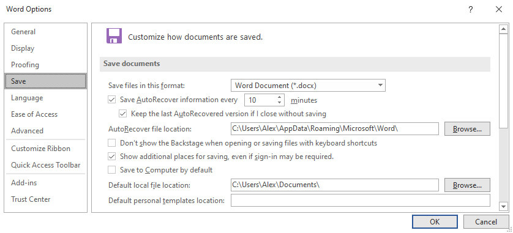The image size is (513, 233).
Task: Click the Default local file location field
Action: pyautogui.click(x=335, y=185)
